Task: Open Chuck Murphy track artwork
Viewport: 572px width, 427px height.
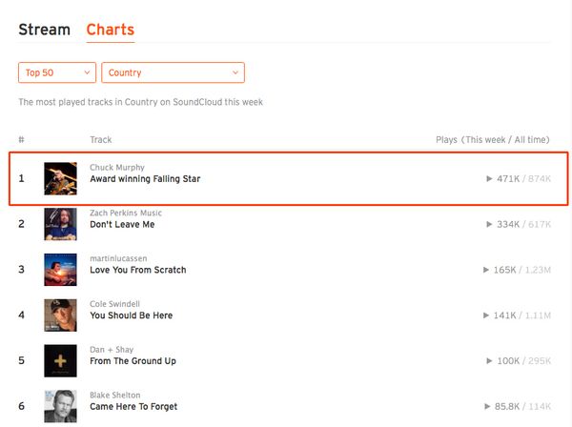Action: coord(61,178)
